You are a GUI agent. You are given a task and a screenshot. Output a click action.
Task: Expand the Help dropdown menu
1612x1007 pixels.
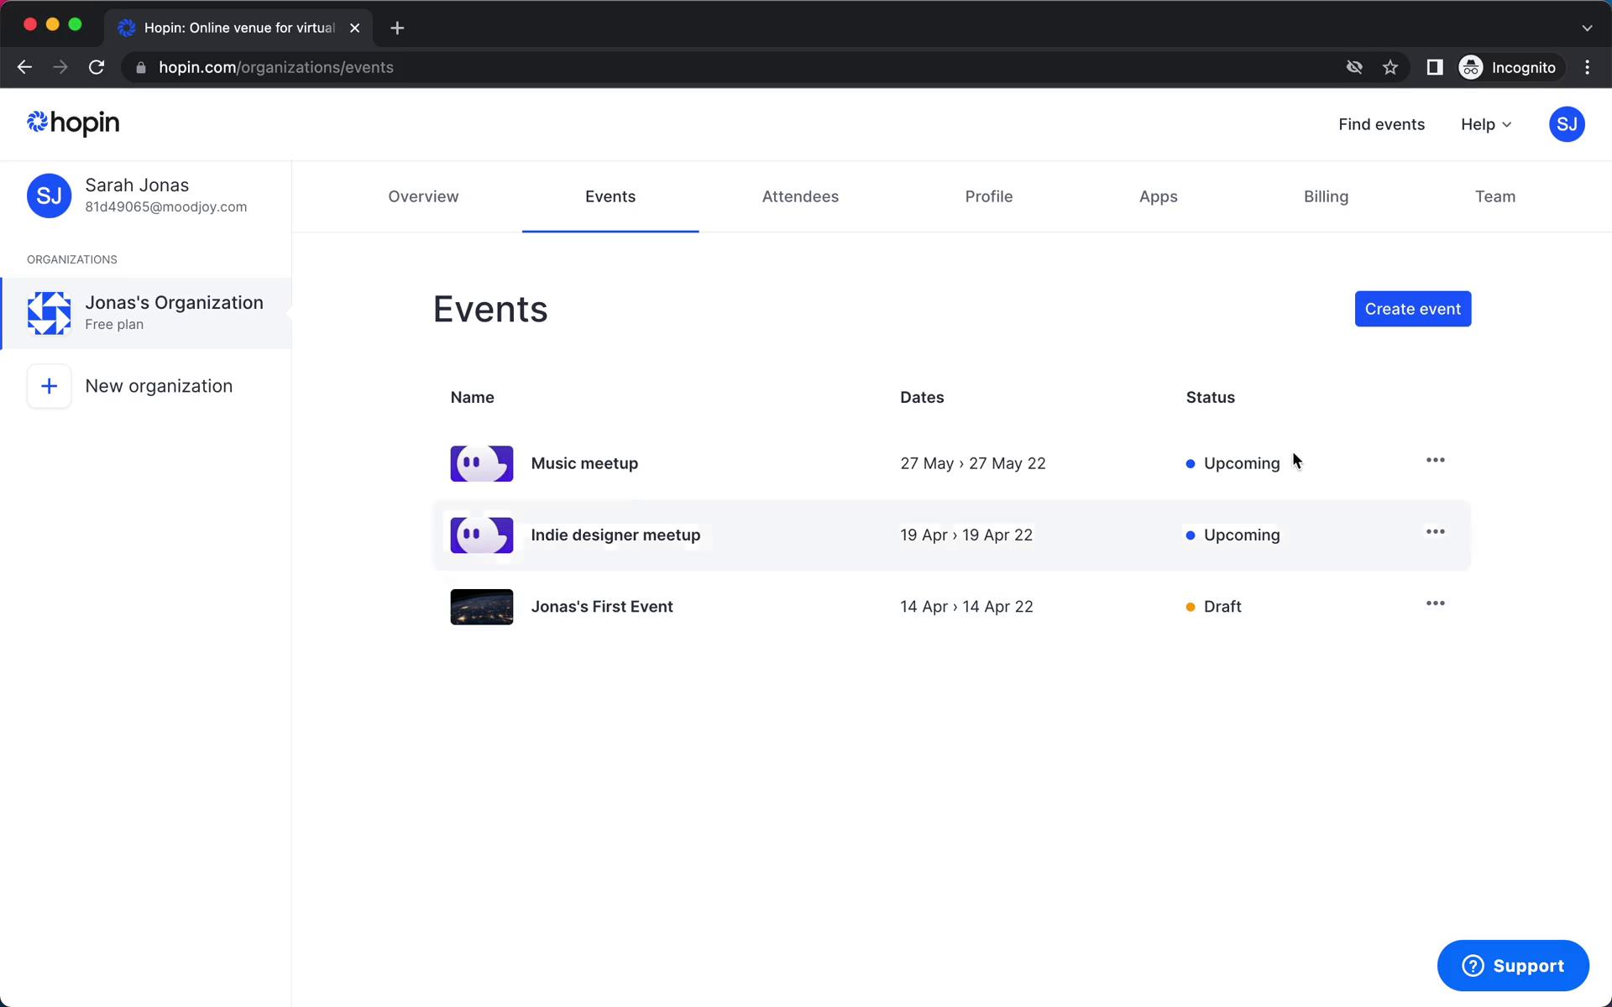(x=1487, y=124)
